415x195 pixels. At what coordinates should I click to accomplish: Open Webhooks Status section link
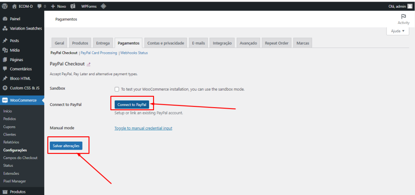click(x=134, y=53)
